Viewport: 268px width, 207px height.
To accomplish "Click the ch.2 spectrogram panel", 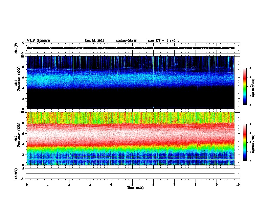I will point(131,139).
